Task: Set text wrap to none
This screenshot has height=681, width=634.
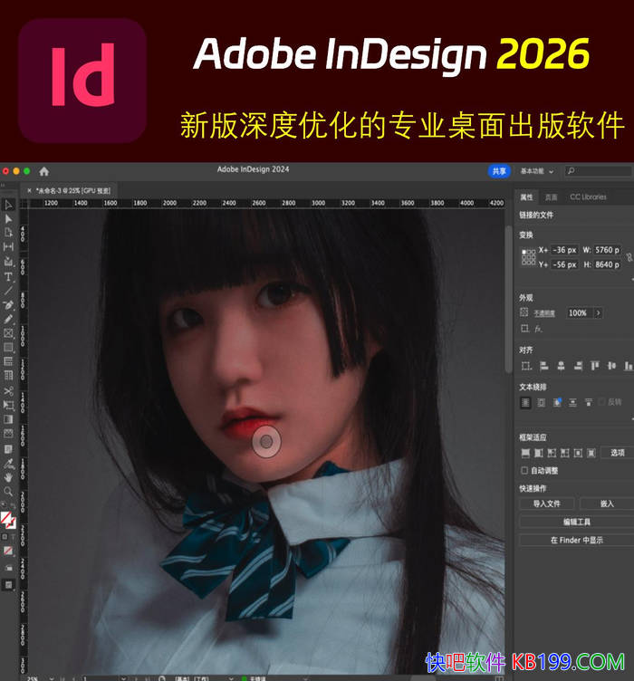Action: coord(525,403)
